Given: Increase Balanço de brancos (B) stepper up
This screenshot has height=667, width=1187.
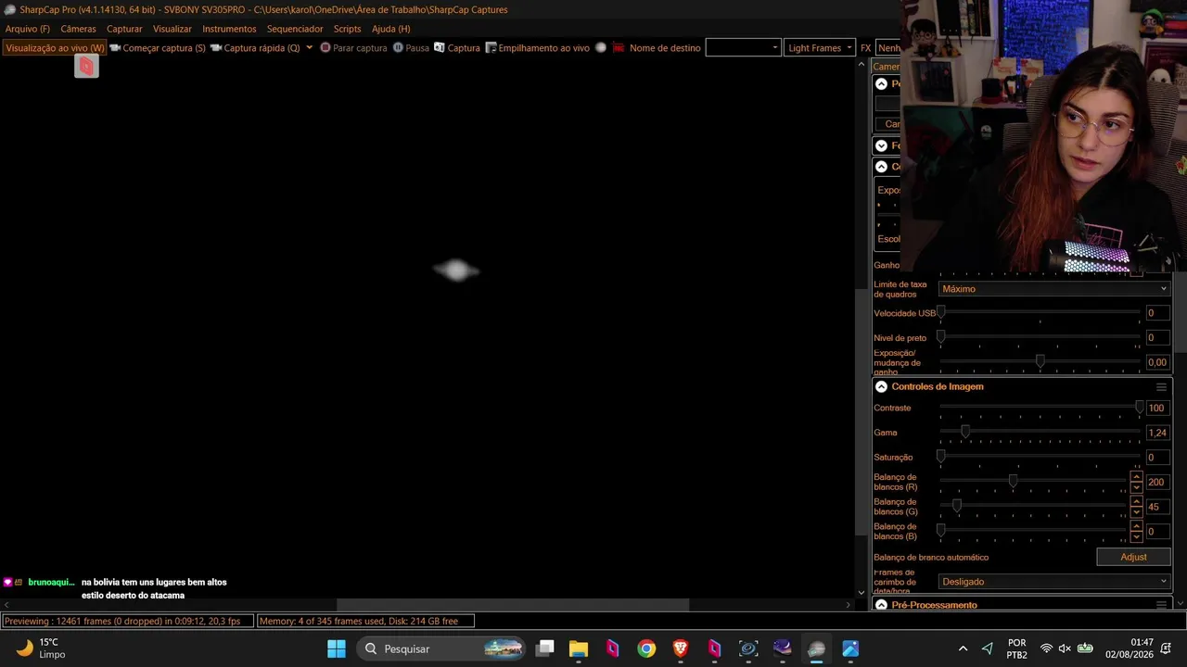Looking at the screenshot, I should 1136,526.
